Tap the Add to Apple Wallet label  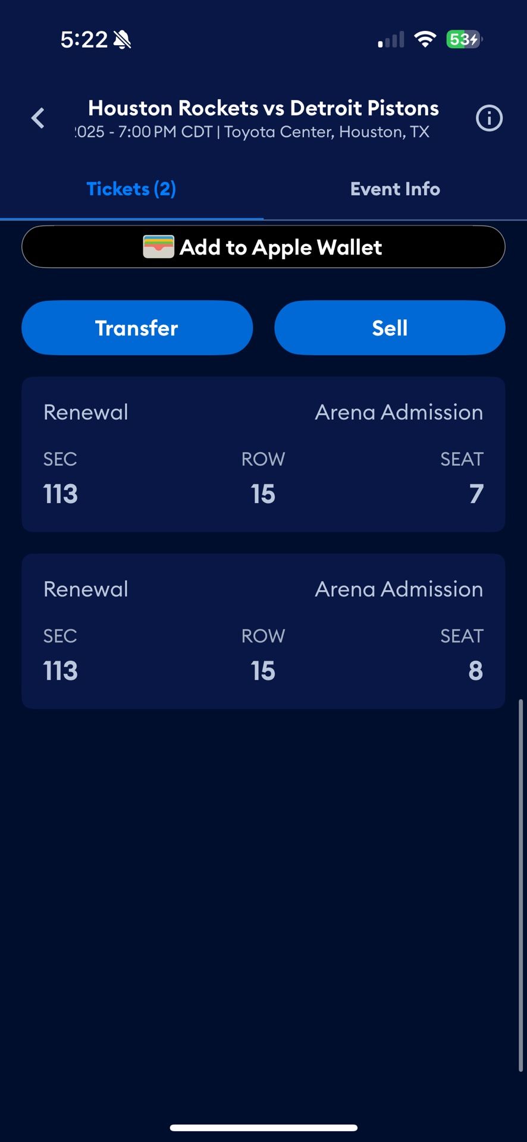[x=281, y=247]
